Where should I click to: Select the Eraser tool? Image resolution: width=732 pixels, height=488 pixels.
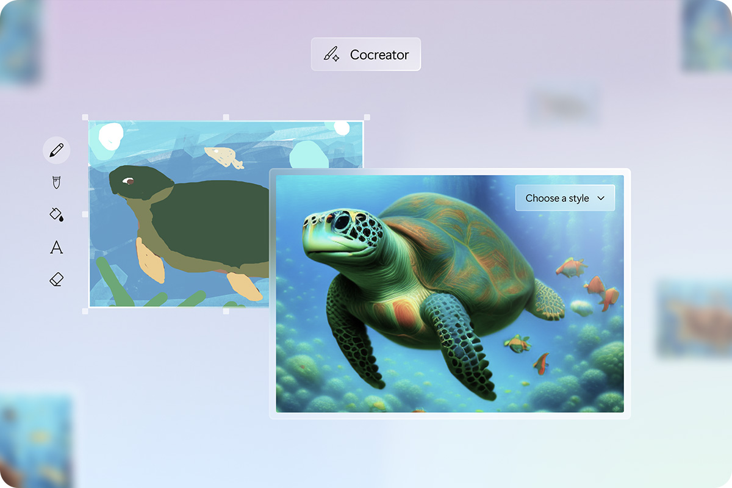(x=56, y=279)
